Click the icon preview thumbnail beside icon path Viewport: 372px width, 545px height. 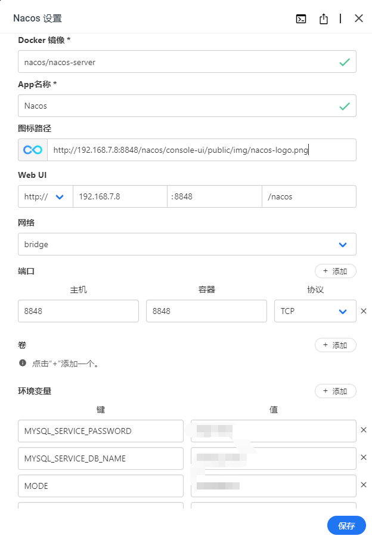point(33,150)
